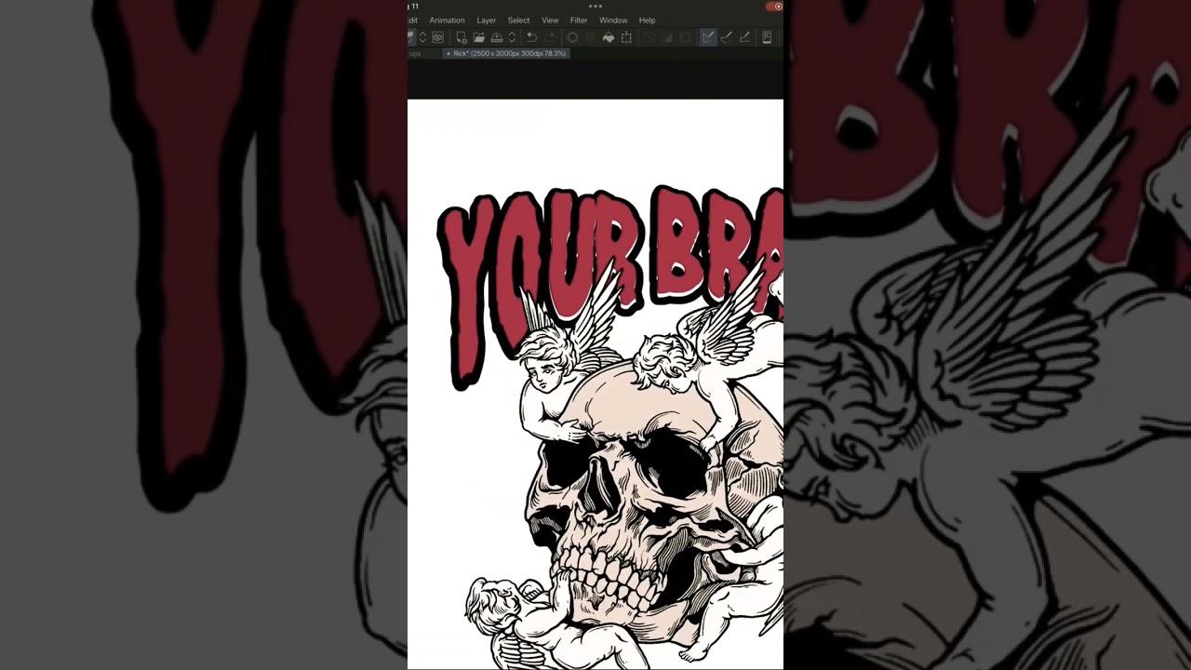Click the Clear dotted-circle icon
Viewport: 1191px width, 670px height.
[572, 37]
